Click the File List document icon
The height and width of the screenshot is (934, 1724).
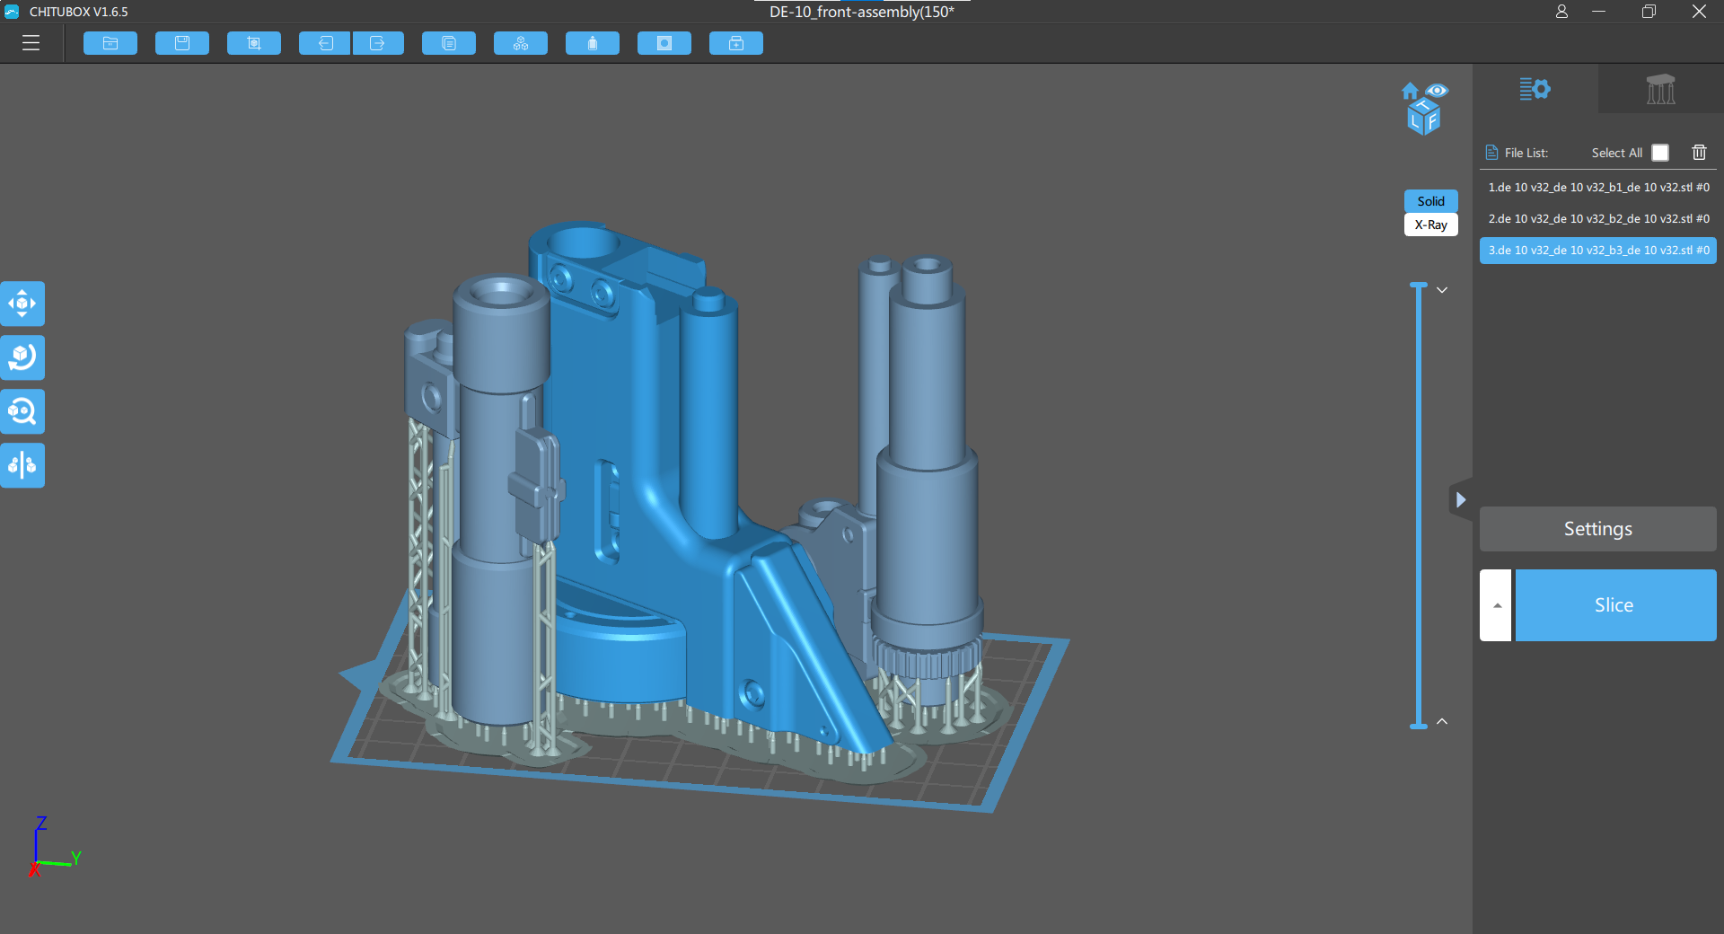tap(1491, 153)
